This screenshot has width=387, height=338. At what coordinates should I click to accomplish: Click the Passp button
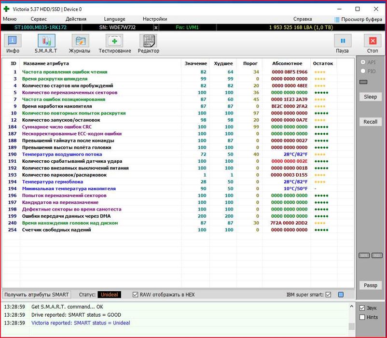(x=370, y=285)
